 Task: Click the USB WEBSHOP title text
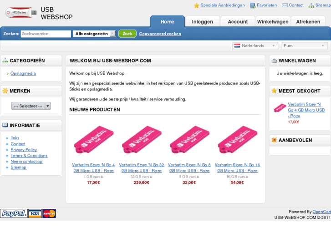pyautogui.click(x=56, y=13)
